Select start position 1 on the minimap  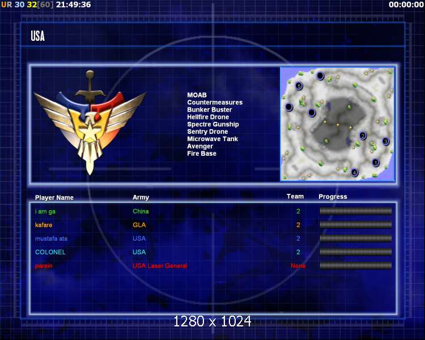pyautogui.click(x=376, y=163)
